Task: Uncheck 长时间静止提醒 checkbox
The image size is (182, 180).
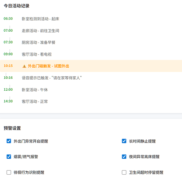Action: (124, 141)
